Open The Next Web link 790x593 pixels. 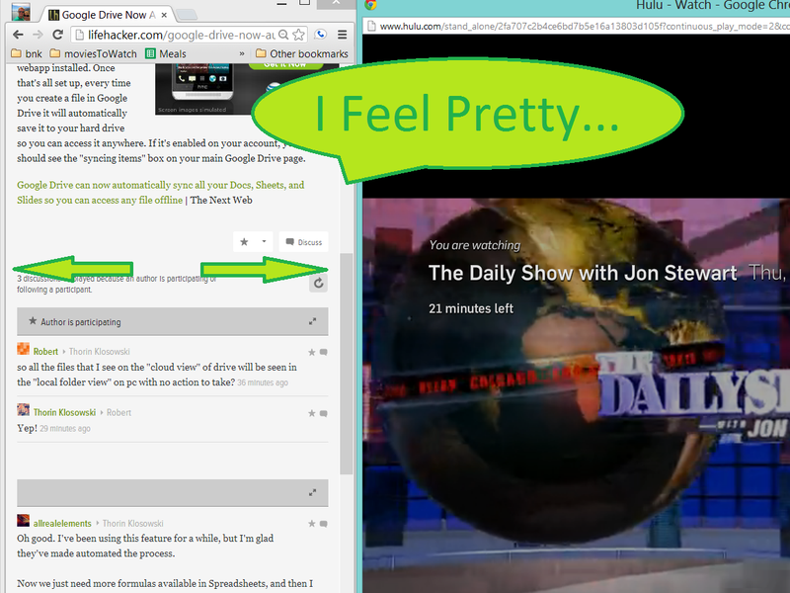pos(221,201)
